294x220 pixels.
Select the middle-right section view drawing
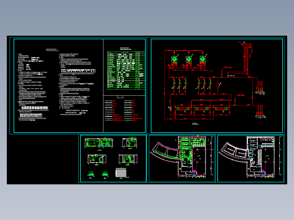click(128, 159)
